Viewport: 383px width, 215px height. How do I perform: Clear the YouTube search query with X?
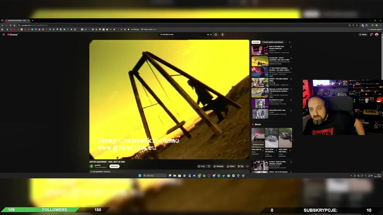coord(211,34)
